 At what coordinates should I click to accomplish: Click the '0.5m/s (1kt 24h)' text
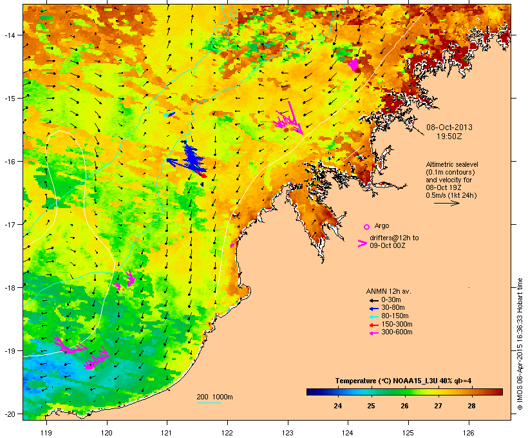[451, 195]
